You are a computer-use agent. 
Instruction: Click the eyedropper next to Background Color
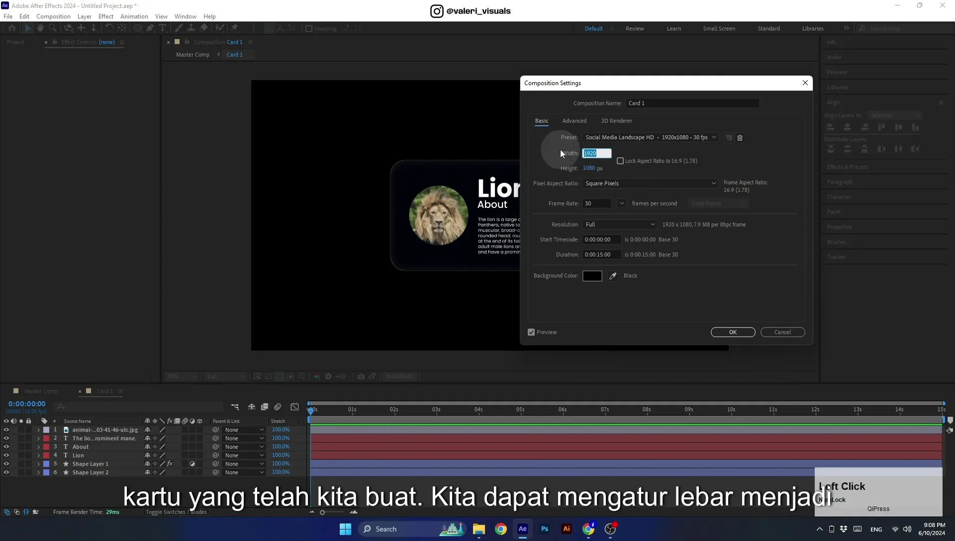point(613,276)
